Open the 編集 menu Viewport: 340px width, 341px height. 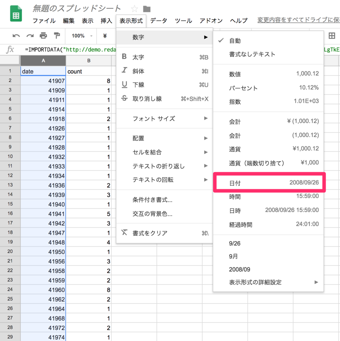coord(69,21)
